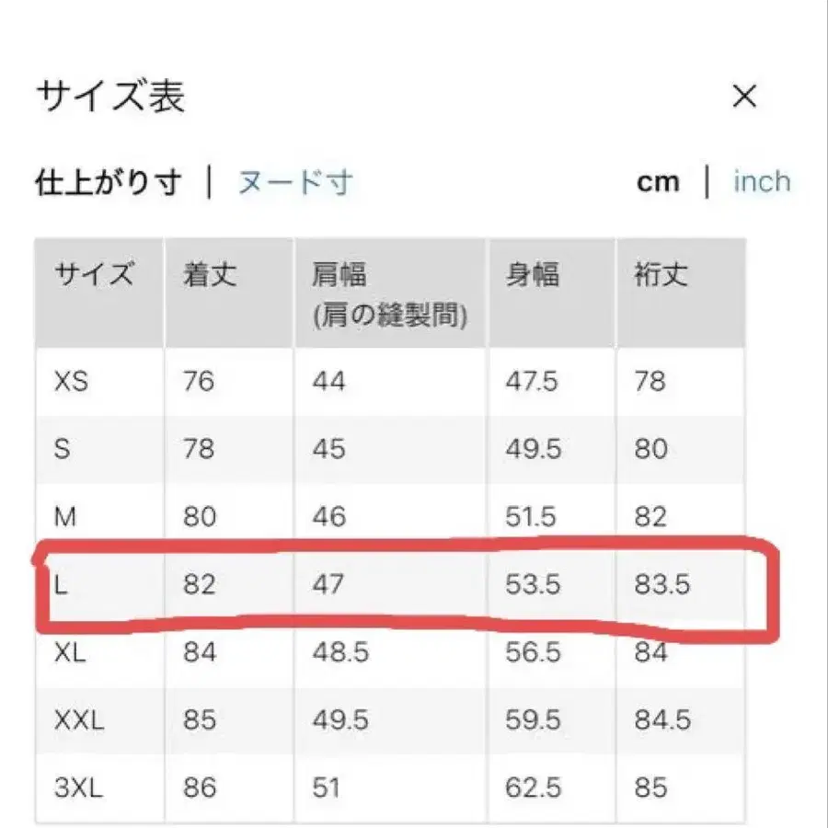Select the M size label

click(x=65, y=517)
